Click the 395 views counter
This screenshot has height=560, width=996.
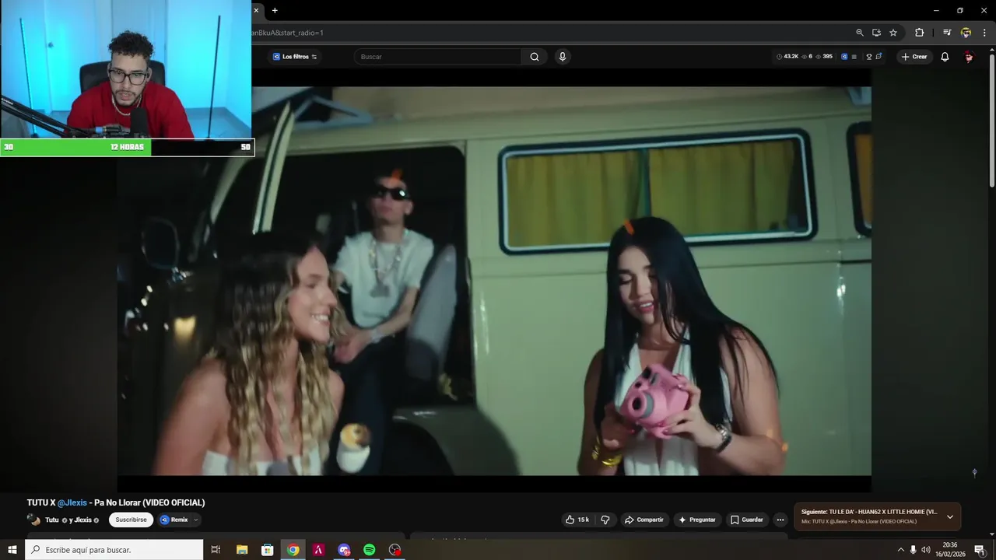pos(823,57)
